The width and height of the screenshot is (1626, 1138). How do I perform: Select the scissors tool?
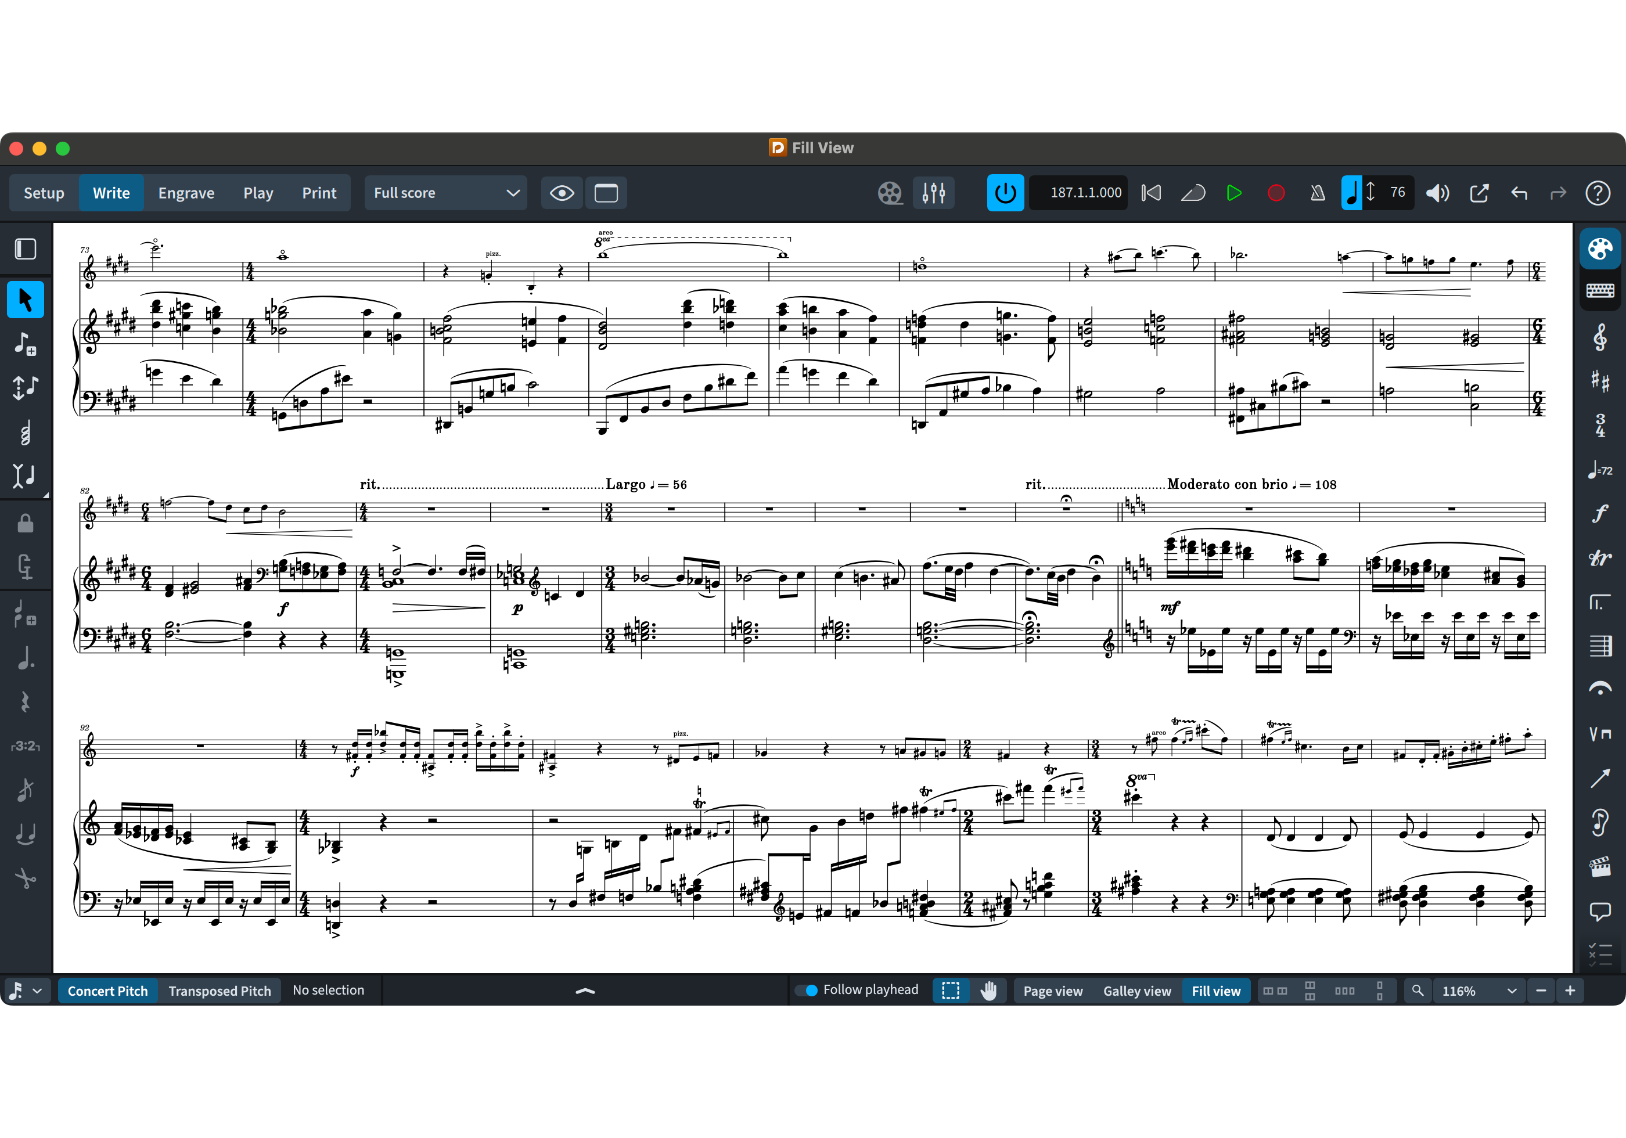coord(26,878)
